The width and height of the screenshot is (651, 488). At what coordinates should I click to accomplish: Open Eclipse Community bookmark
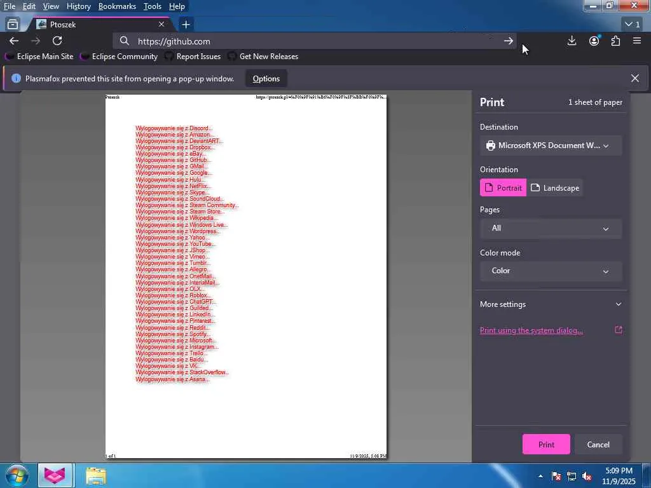(120, 56)
